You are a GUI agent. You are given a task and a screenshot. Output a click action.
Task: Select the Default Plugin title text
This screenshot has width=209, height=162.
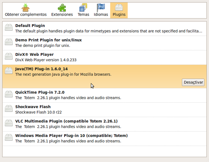(30, 25)
